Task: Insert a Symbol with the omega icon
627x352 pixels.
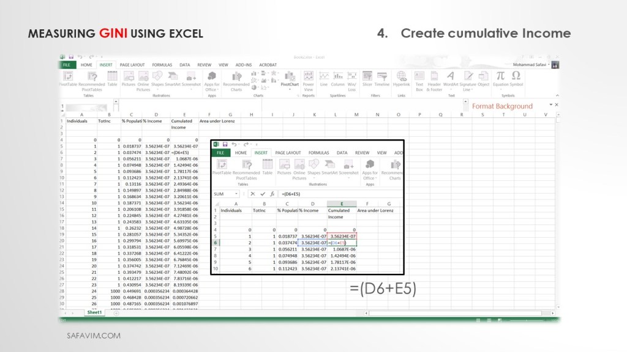Action: click(516, 76)
